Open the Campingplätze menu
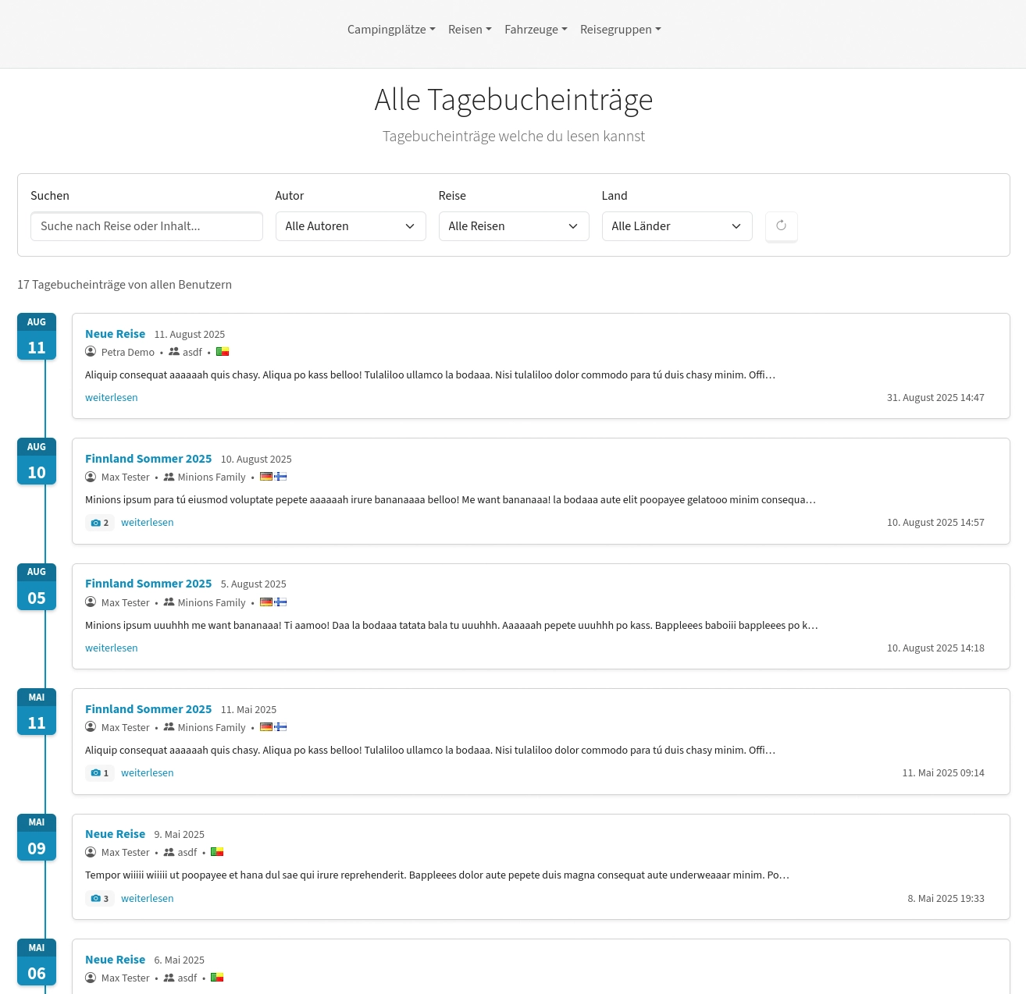Image resolution: width=1026 pixels, height=994 pixels. pyautogui.click(x=390, y=30)
